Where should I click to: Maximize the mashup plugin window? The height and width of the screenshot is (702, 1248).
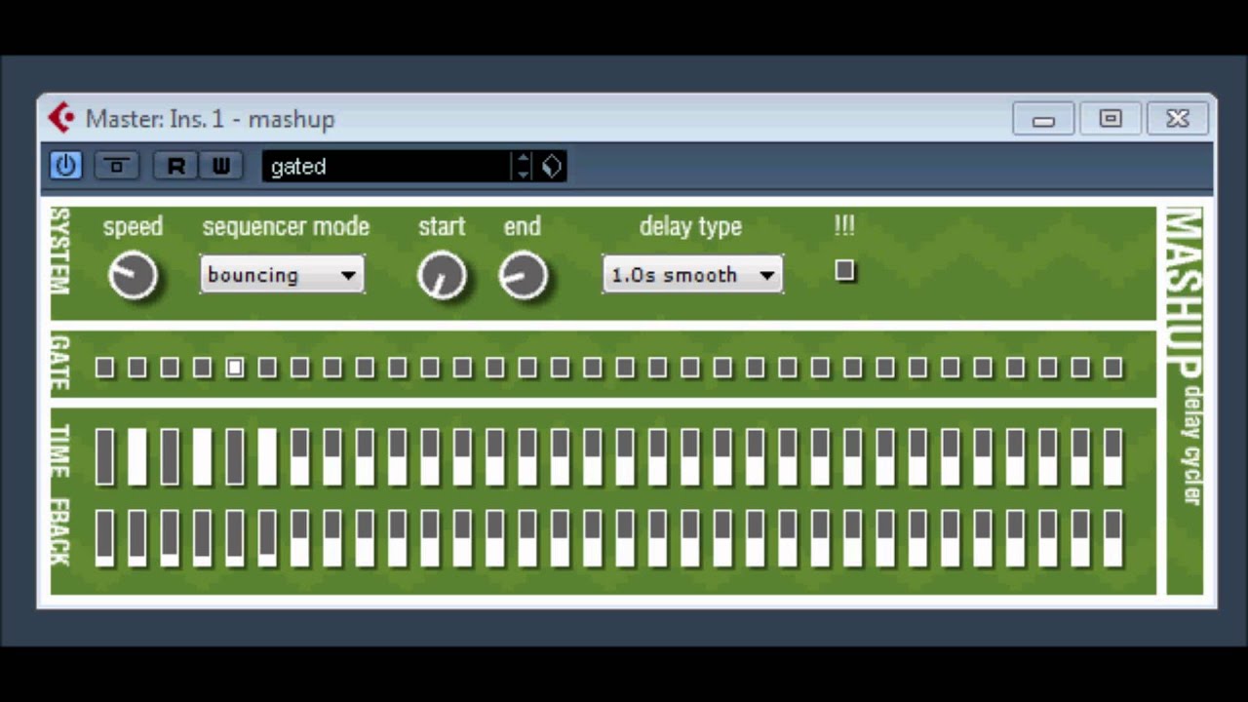pyautogui.click(x=1111, y=119)
